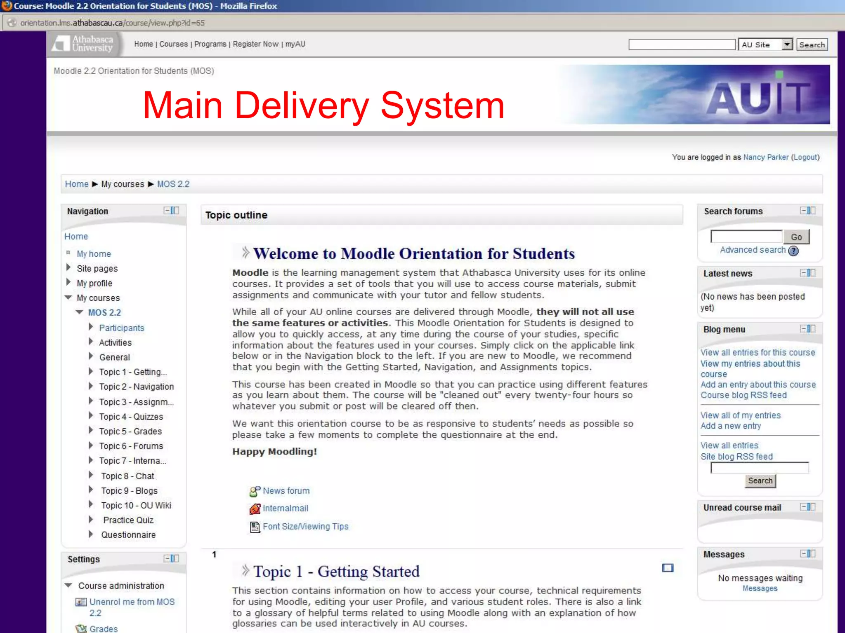Click View all entries for this course
The width and height of the screenshot is (845, 633).
click(758, 352)
